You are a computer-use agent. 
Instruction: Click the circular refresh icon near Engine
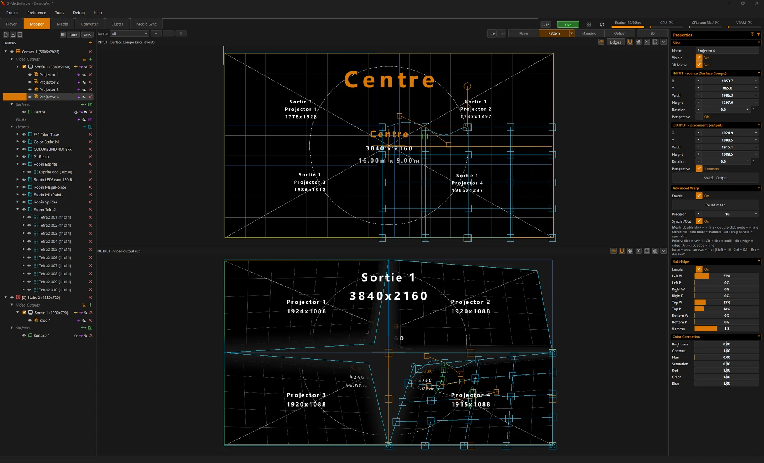click(602, 24)
